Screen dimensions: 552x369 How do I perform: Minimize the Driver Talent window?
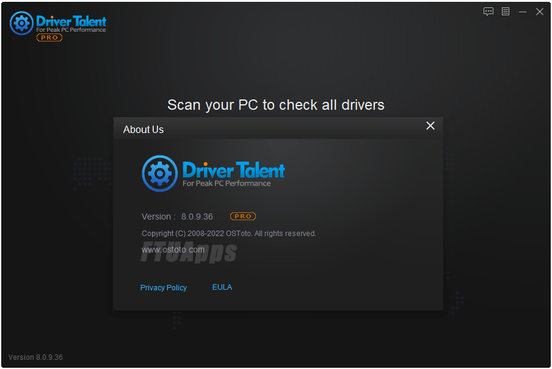(x=523, y=12)
